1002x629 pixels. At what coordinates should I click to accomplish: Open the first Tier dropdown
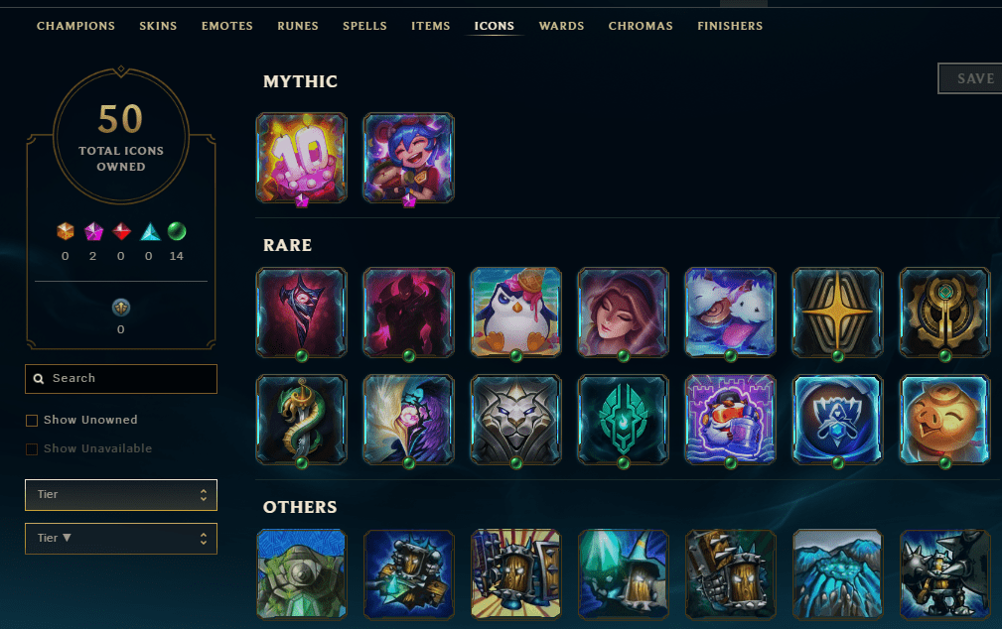[121, 495]
